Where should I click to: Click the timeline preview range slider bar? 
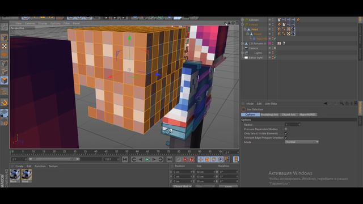coord(54,159)
